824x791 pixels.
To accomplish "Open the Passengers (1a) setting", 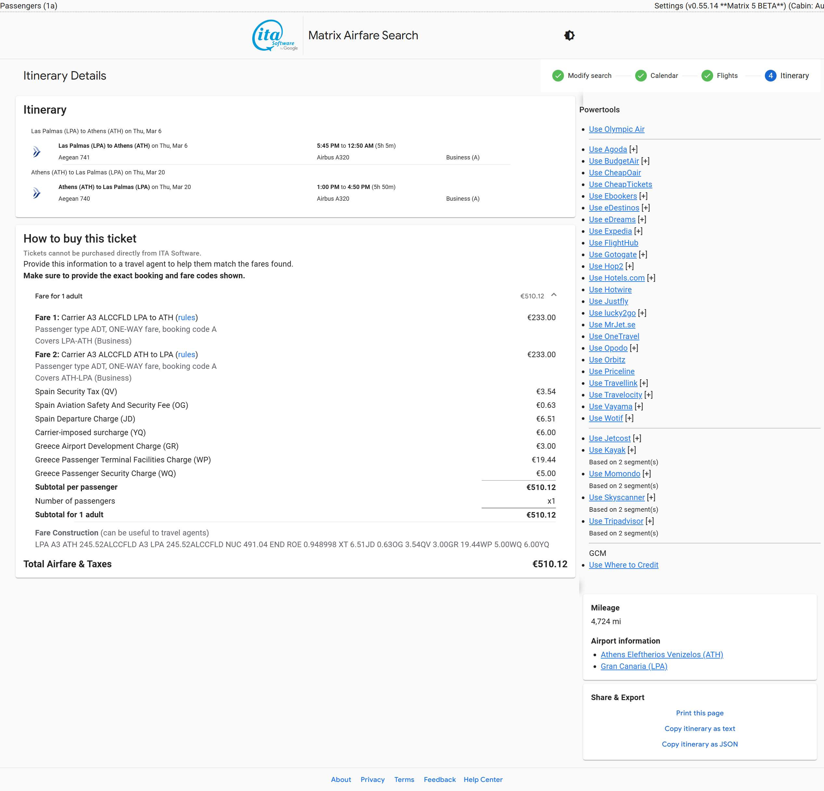I will 29,6.
